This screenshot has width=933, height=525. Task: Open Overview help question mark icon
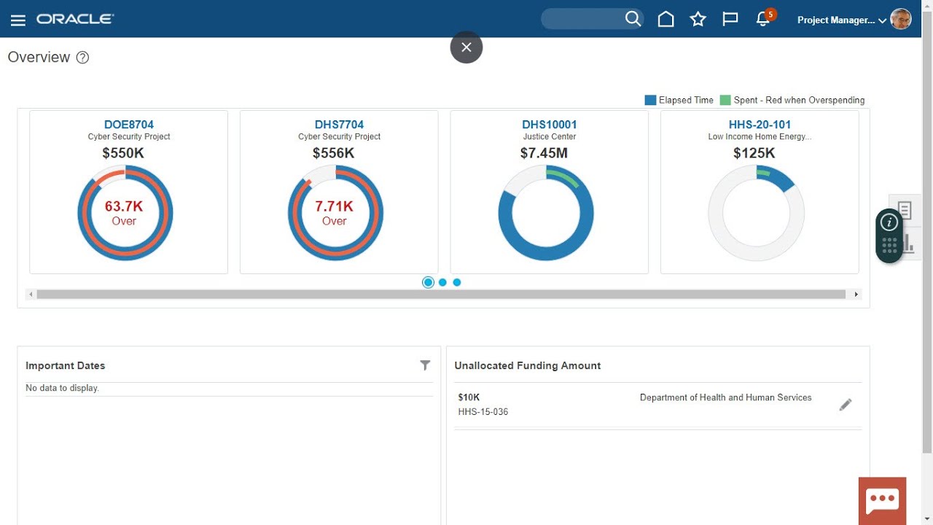82,58
